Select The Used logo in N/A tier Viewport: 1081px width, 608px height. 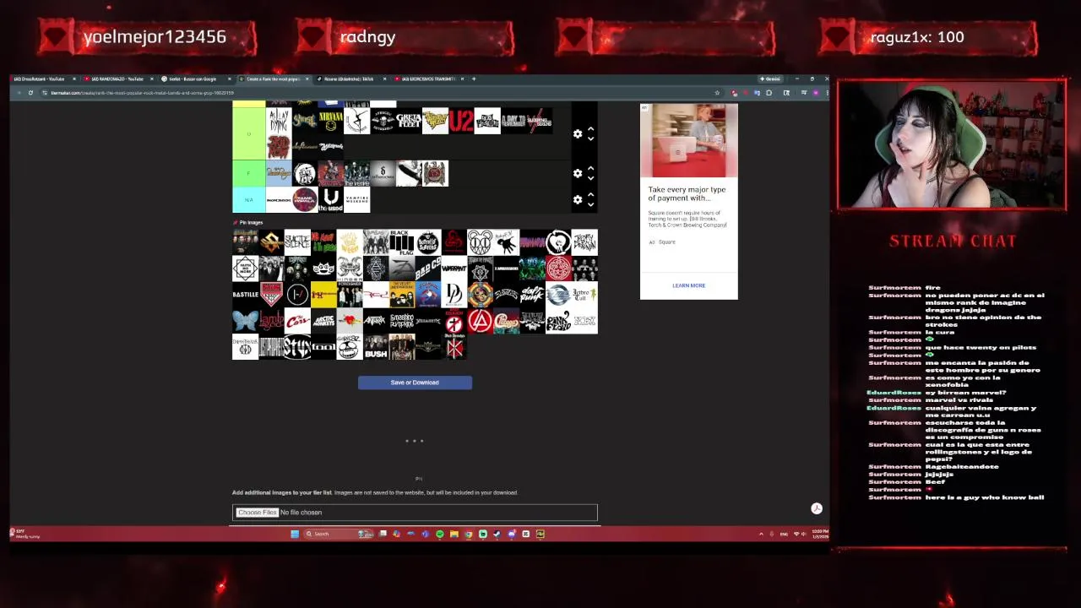point(331,199)
